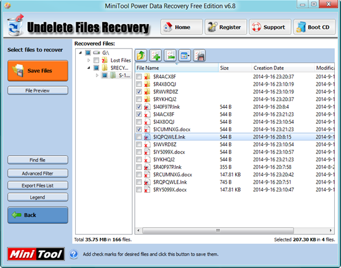Sort by File Name column header
The image size is (341, 268).
177,68
